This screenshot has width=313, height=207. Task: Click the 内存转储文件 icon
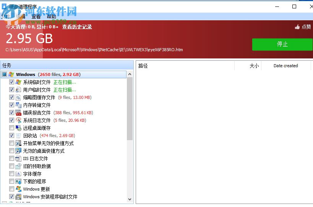coord(18,105)
